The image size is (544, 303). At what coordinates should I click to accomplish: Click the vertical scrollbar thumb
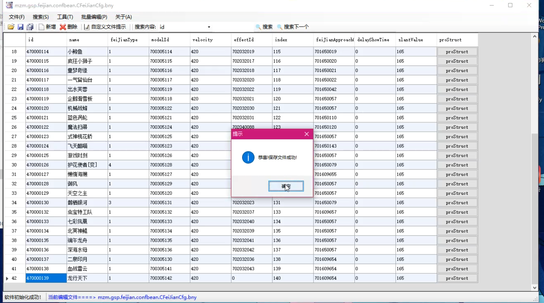pos(535,209)
